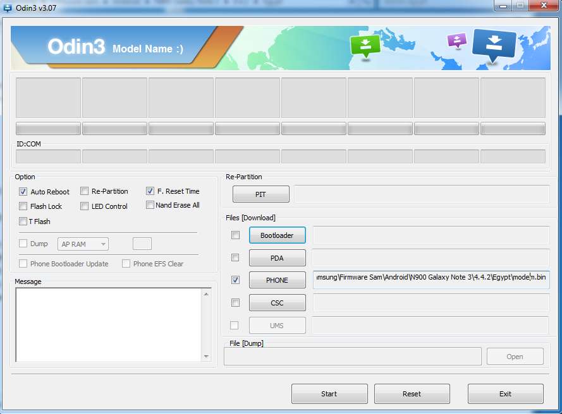562x414 pixels.
Task: Click the PHONE file path field
Action: pyautogui.click(x=431, y=280)
